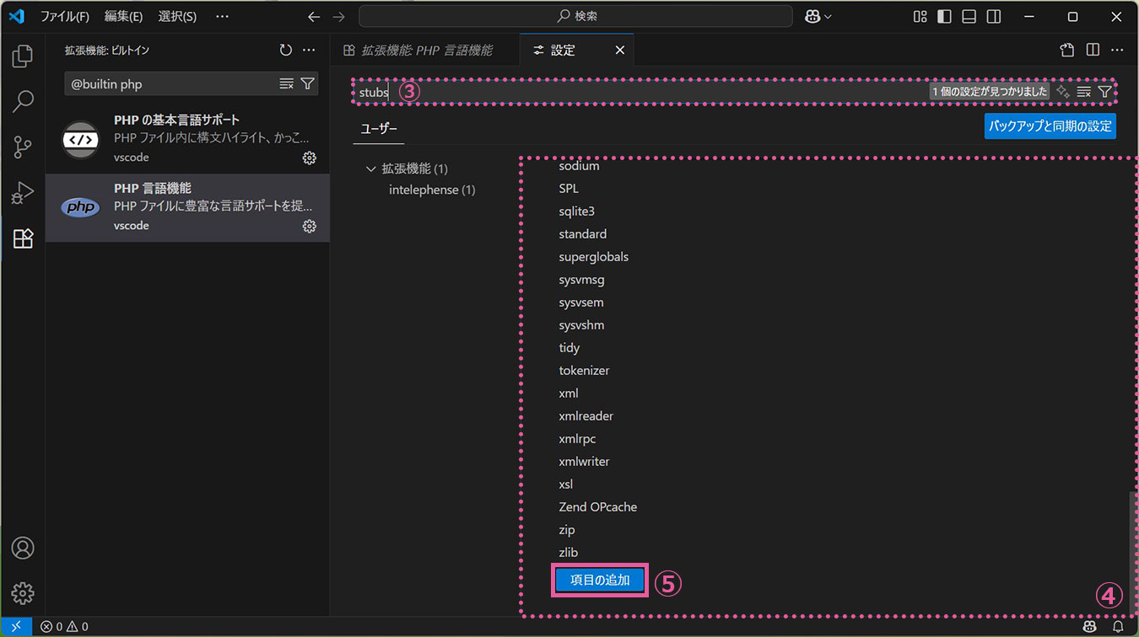Open settings JSON file icon
This screenshot has height=637, width=1139.
[1067, 51]
